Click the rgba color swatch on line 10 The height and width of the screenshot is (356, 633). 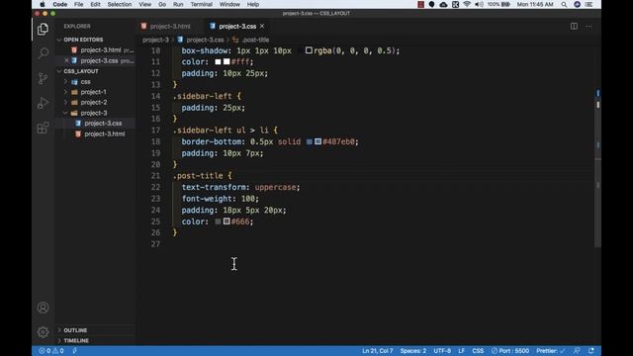309,50
